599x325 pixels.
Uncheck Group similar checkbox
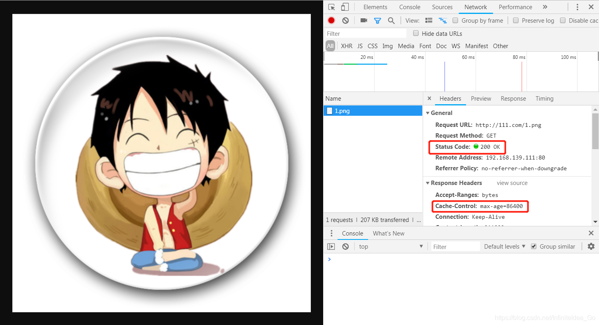tap(534, 247)
